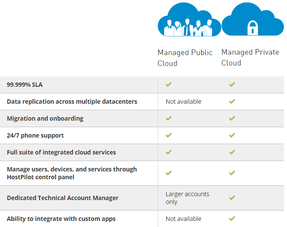Click Public Cloud checkmark for 99.999% SLA
This screenshot has width=287, height=227.
tap(169, 85)
